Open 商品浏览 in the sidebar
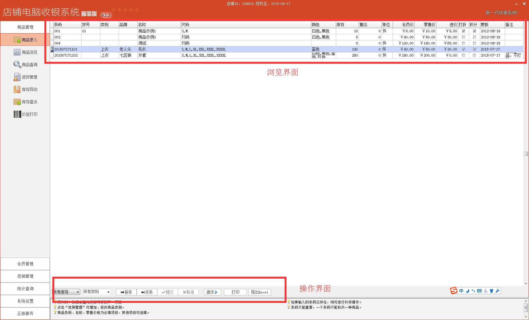Screen dimensions: 529x320 click(x=25, y=52)
